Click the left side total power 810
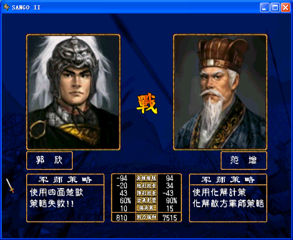The width and height of the screenshot is (293, 240). (x=122, y=217)
